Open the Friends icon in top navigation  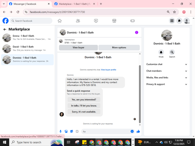[x=78, y=21]
